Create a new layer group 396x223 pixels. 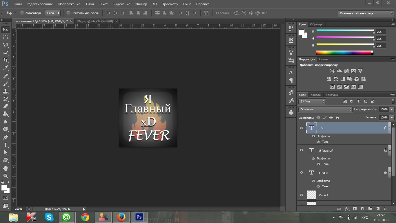coord(370,208)
